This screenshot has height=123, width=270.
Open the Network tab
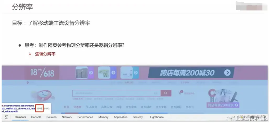67,117
